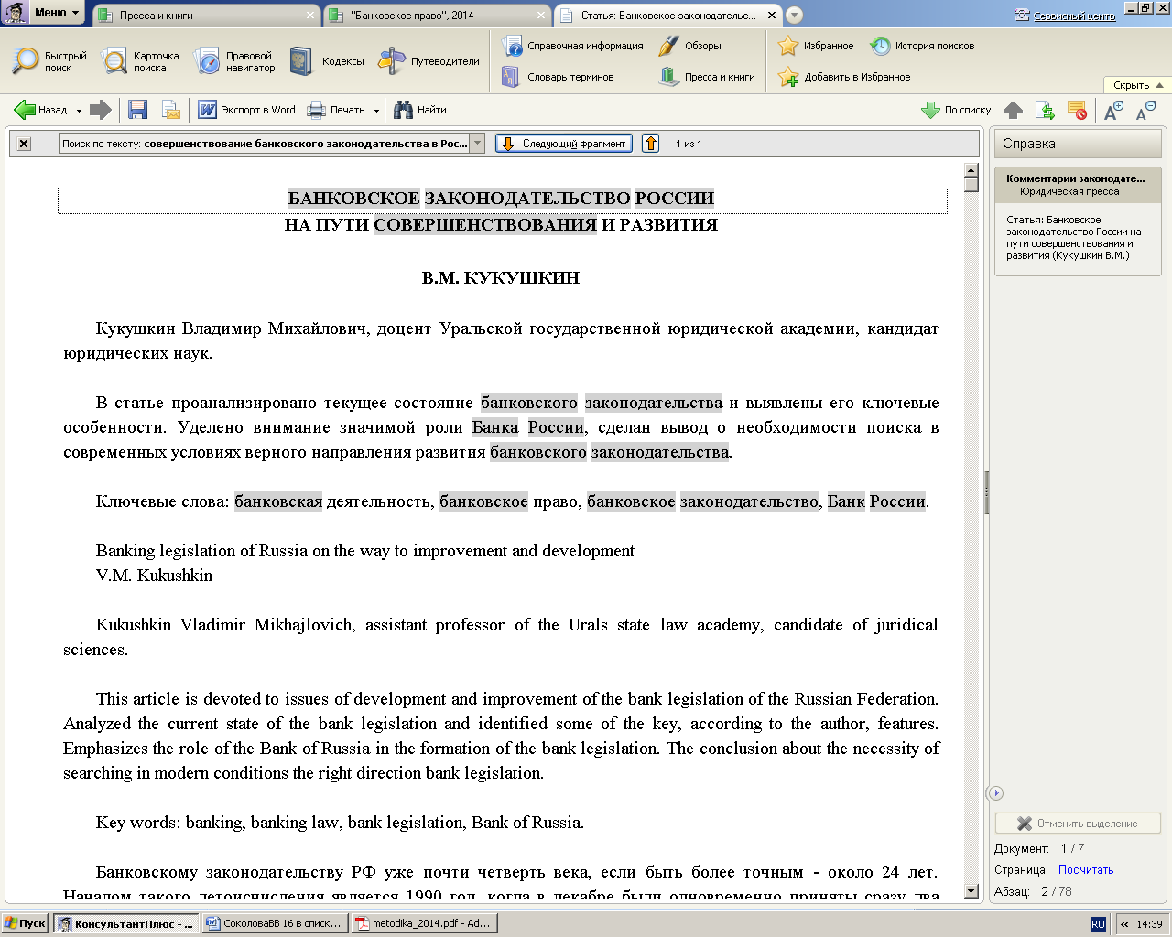
Task: Switch to КонсультантПлюс taskbar button
Action: pyautogui.click(x=125, y=923)
